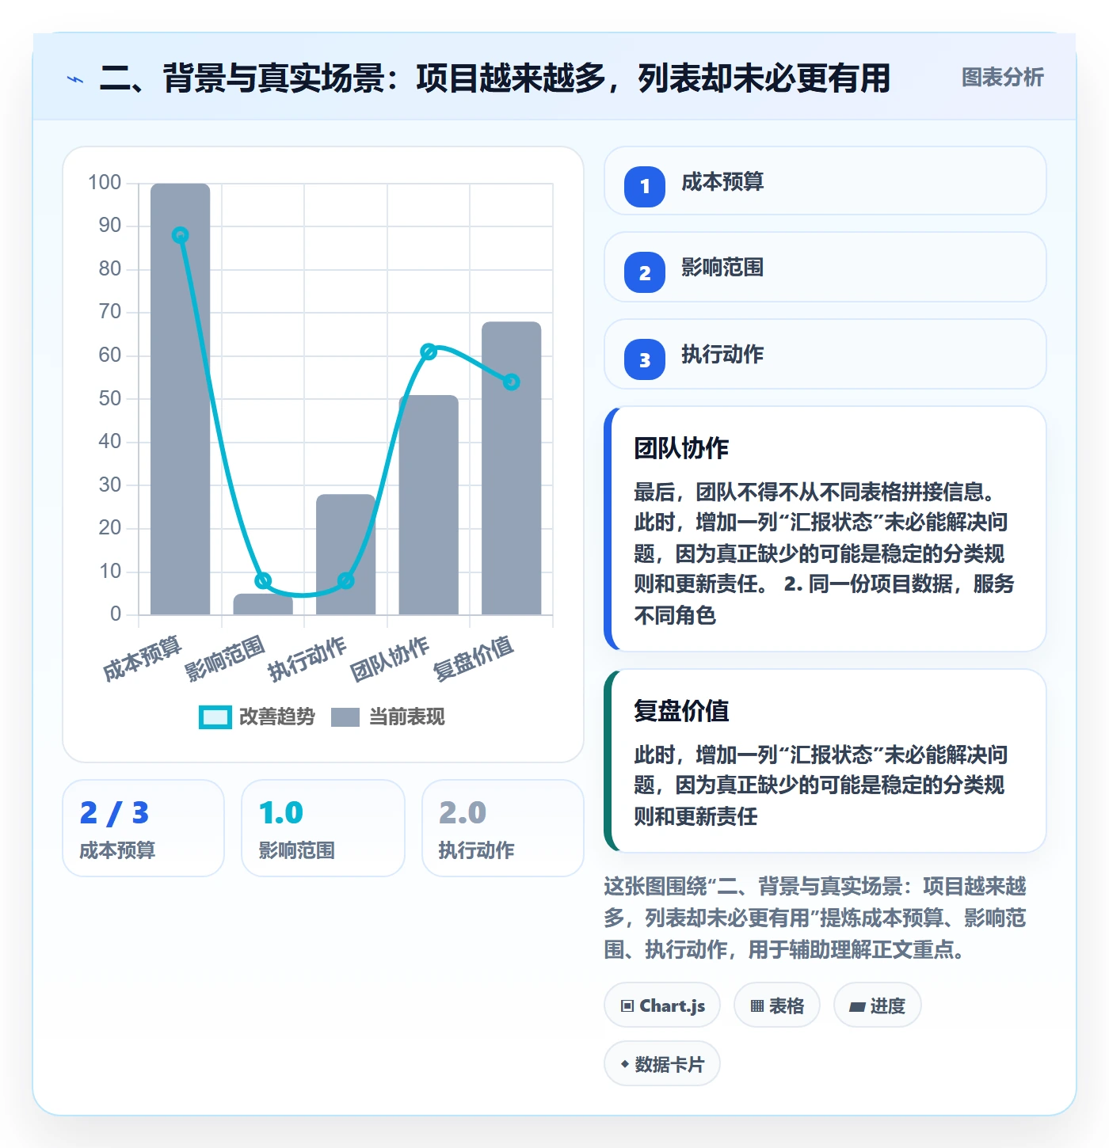
Task: Click the trend line point above 成本预算
Action: click(181, 235)
